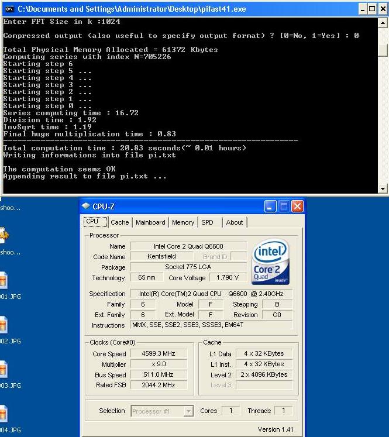The width and height of the screenshot is (389, 437).
Task: Click the Name field 'Intel Core 2 Quad Q6600'
Action: click(188, 246)
